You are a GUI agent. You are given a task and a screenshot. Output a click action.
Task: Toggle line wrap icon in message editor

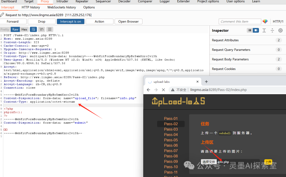point(33,29)
